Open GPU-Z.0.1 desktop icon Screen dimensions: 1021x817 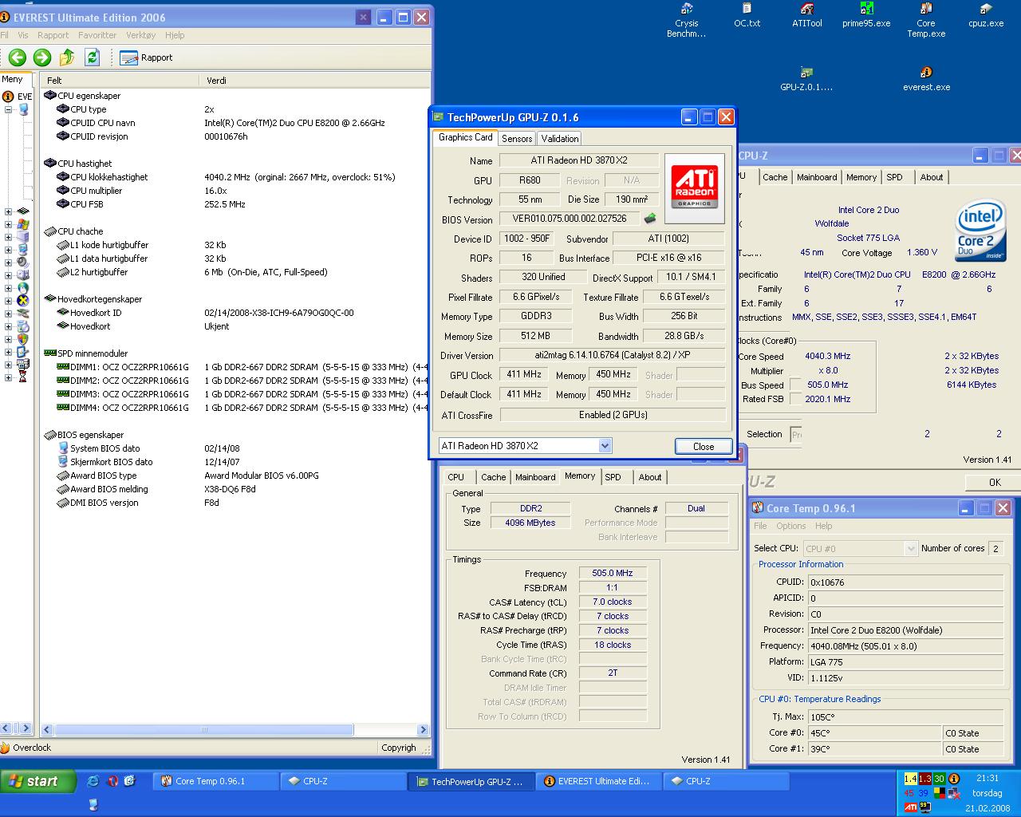coord(806,79)
